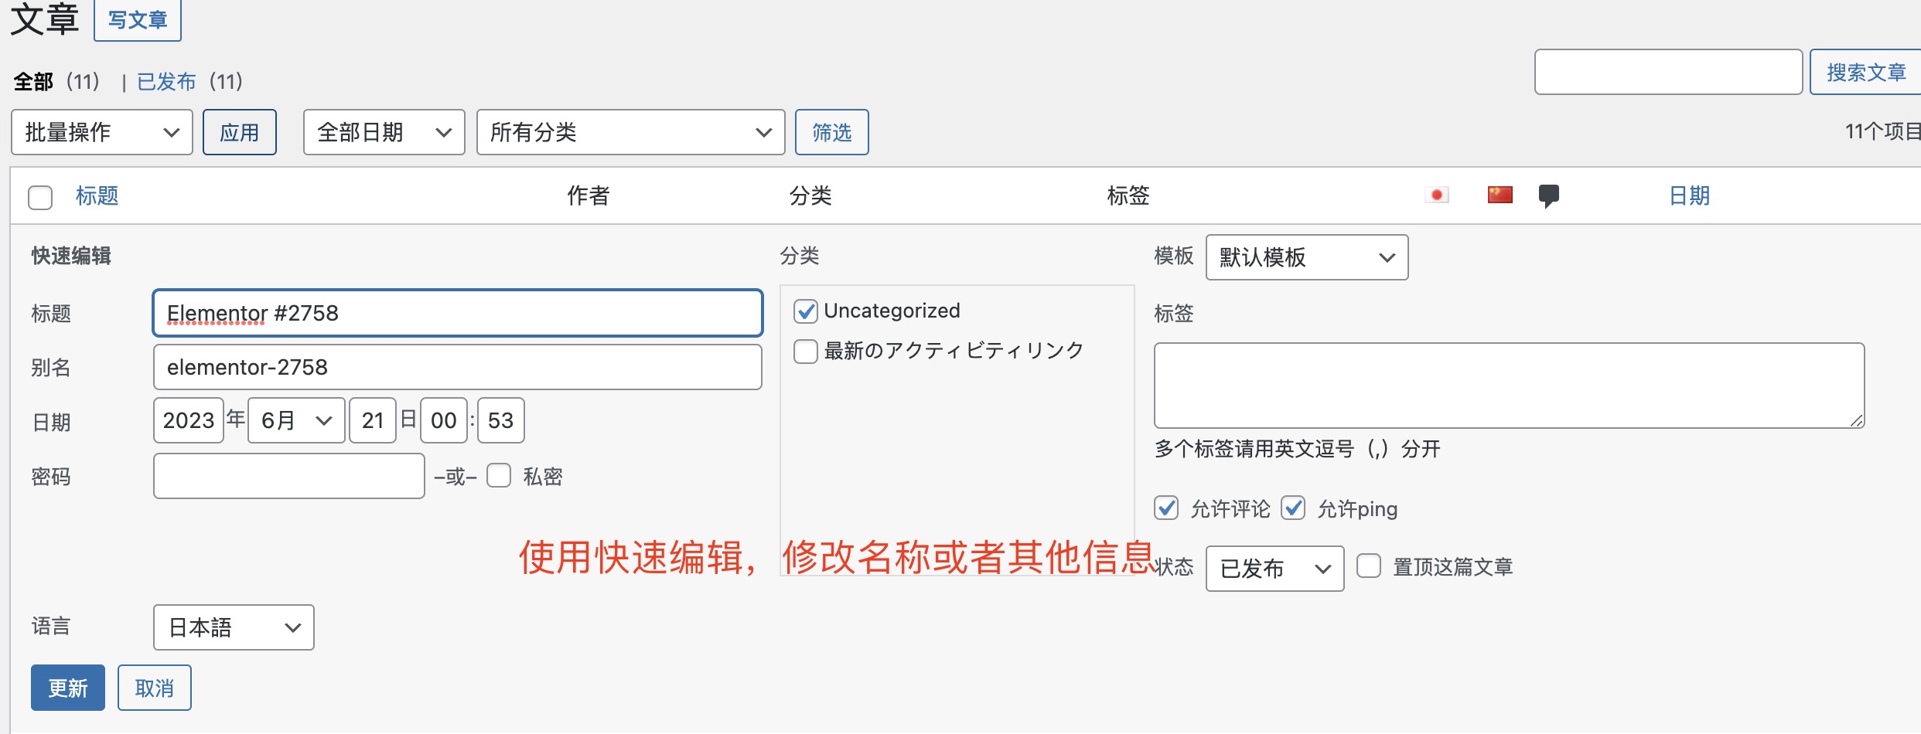1921x734 pixels.
Task: Click the 更新 update button
Action: click(68, 688)
